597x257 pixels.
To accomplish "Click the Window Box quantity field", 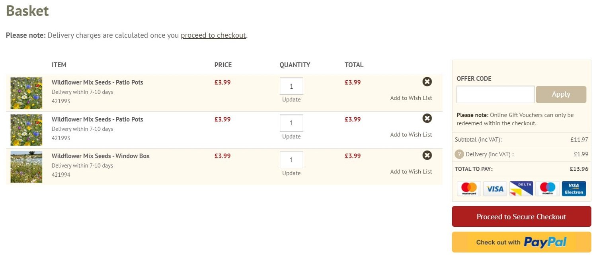I will click(291, 160).
